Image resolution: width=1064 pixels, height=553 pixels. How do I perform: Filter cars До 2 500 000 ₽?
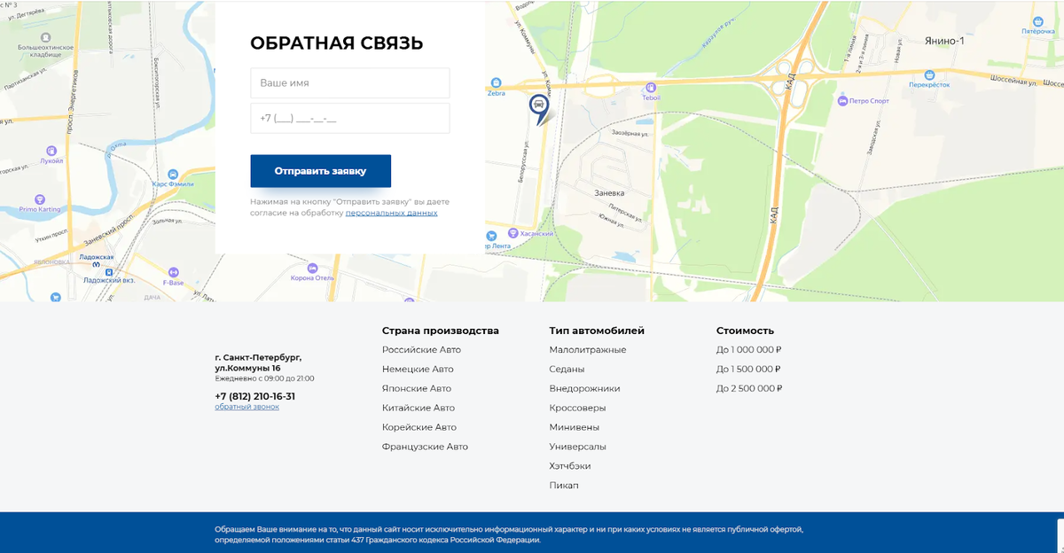point(749,388)
